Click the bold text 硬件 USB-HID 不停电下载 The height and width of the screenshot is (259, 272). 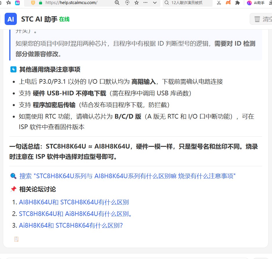click(69, 93)
